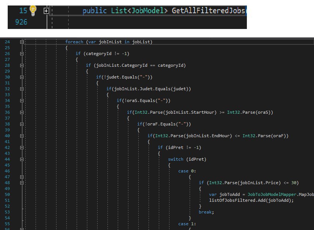This screenshot has height=230, width=314.
Task: Click the 'case 0:' label
Action: coord(187,171)
